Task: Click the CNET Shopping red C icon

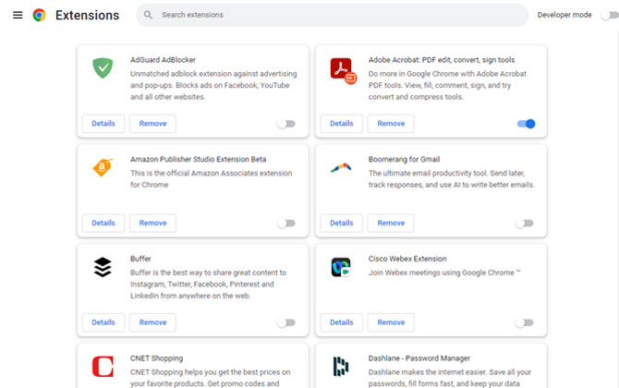Action: coord(103,367)
